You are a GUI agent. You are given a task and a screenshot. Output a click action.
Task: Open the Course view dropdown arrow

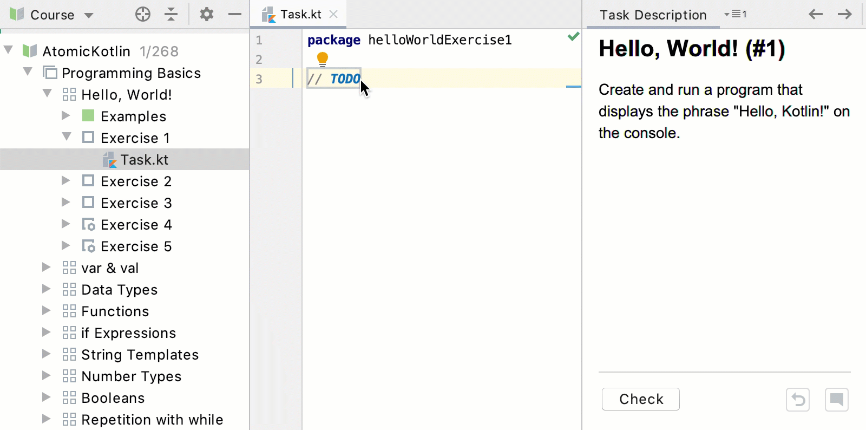coord(89,15)
